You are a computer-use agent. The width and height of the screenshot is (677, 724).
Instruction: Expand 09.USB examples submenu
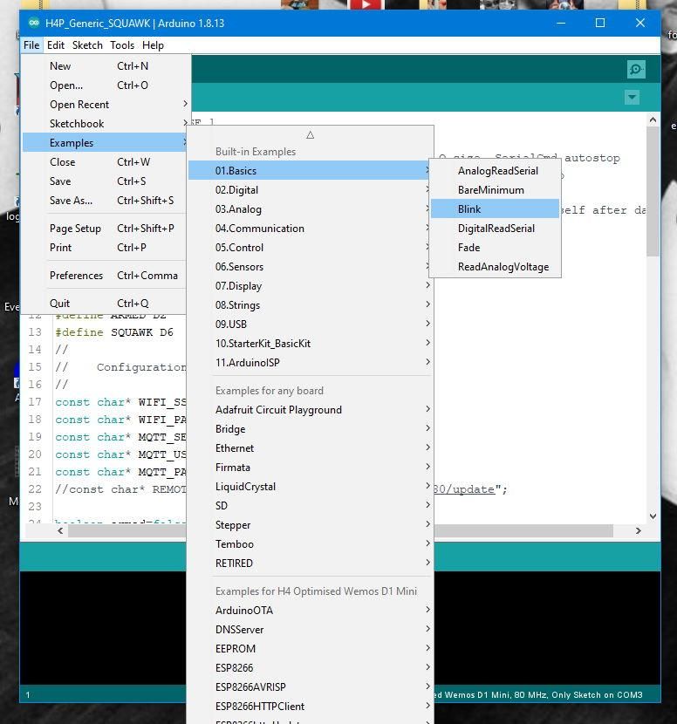tap(310, 324)
